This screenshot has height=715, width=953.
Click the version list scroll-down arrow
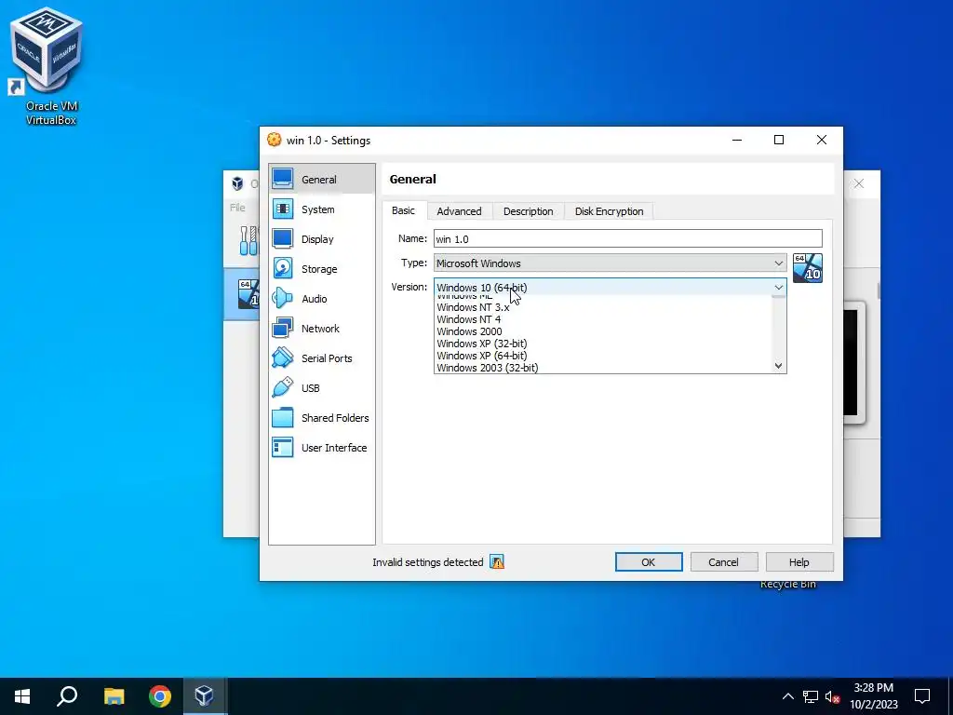[779, 366]
